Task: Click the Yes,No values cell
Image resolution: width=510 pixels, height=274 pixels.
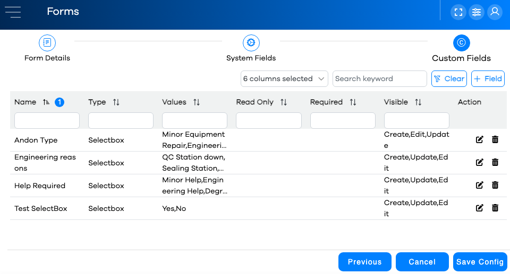Action: pyautogui.click(x=174, y=208)
